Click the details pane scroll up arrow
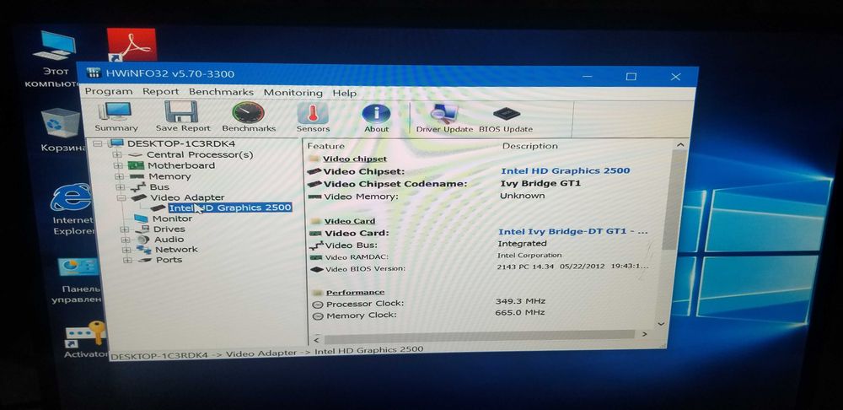Viewport: 843px width, 410px height. 679,145
